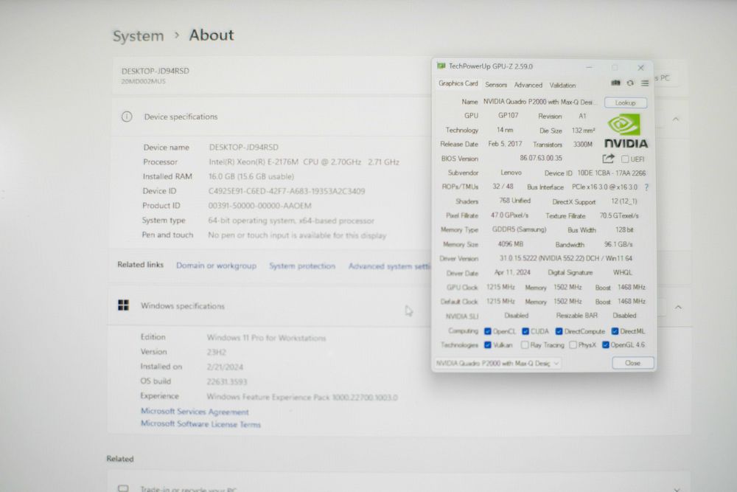Screen dimensions: 737x492
Task: Open the GPU selection dropdown in GPU-Z
Action: click(x=497, y=363)
